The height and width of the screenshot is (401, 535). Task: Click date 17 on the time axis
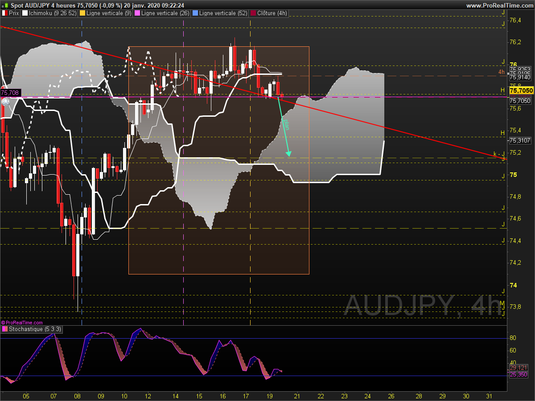[246, 396]
